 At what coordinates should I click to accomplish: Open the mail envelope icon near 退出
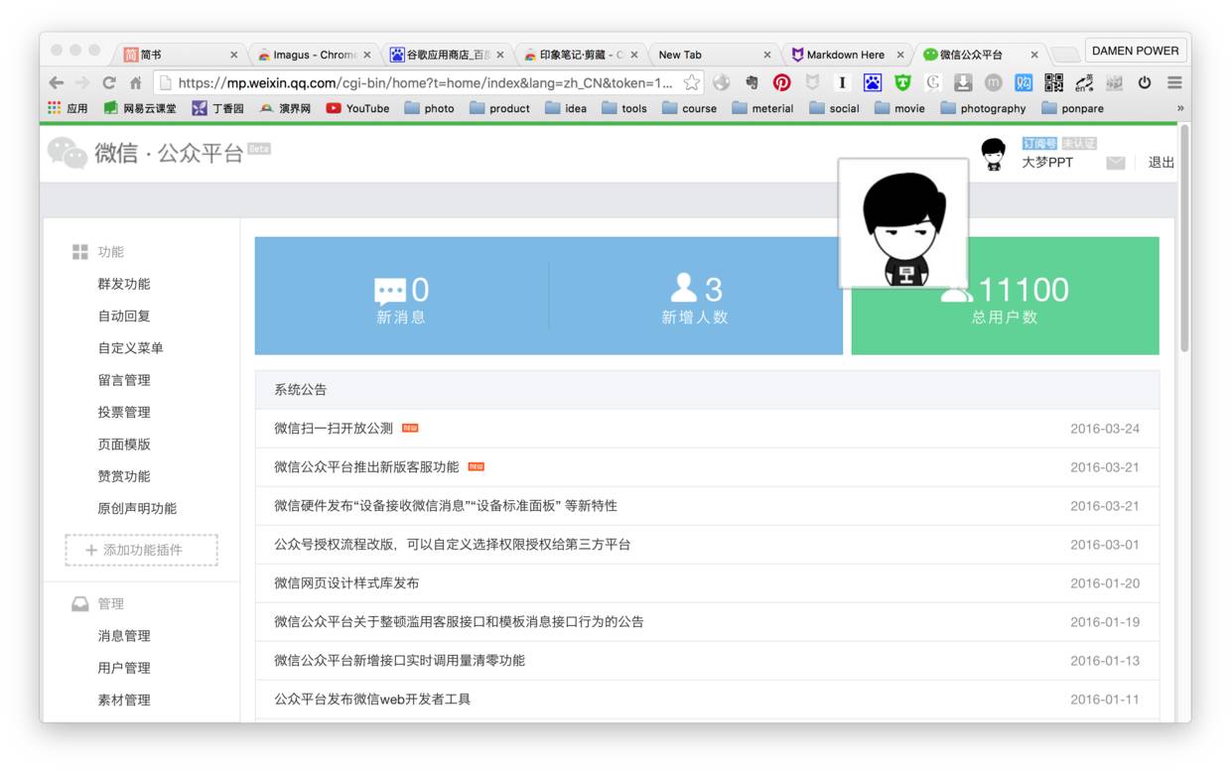tap(1116, 163)
